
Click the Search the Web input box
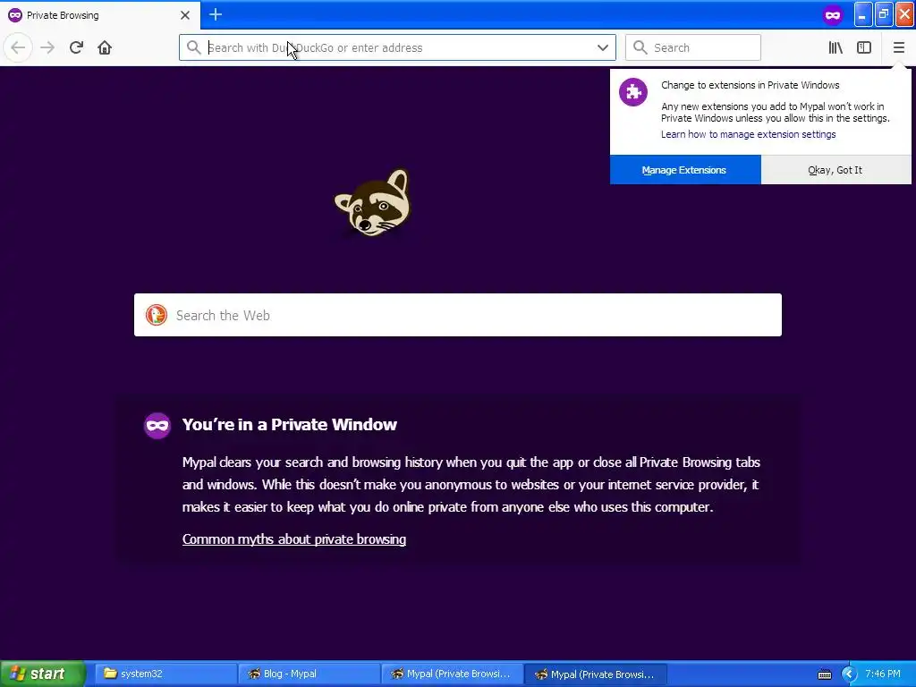click(458, 315)
